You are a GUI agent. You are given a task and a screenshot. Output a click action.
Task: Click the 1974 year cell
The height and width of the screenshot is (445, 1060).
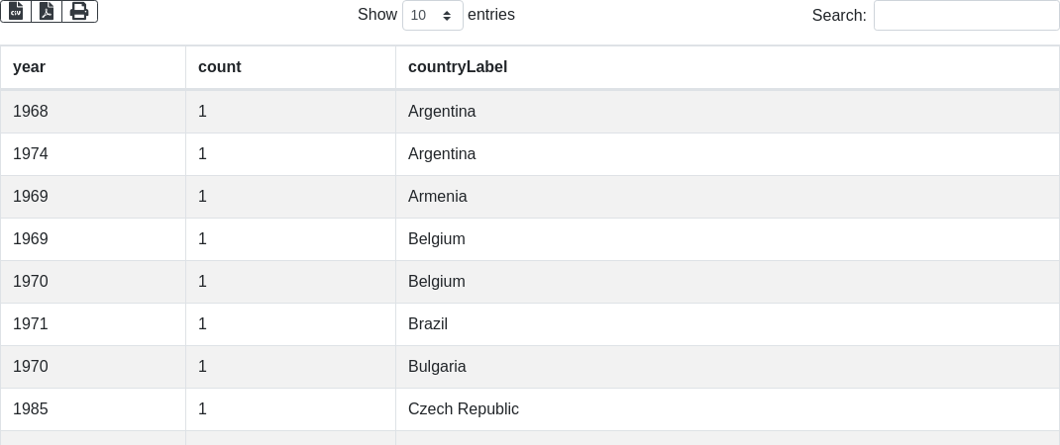coord(31,154)
